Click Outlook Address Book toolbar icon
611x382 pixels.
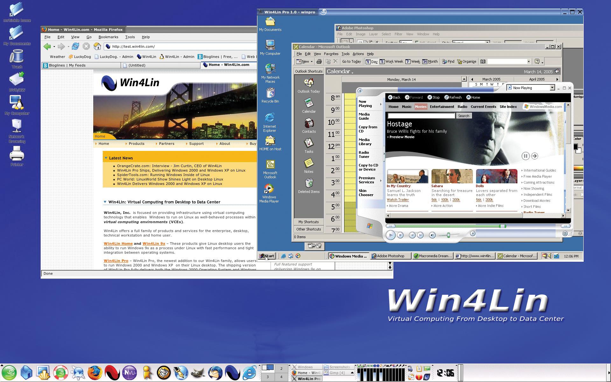click(x=483, y=61)
